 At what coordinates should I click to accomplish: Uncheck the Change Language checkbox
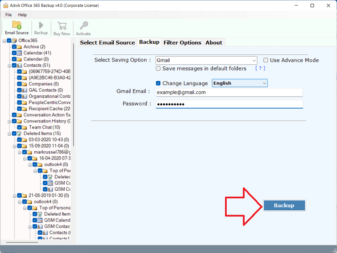158,83
